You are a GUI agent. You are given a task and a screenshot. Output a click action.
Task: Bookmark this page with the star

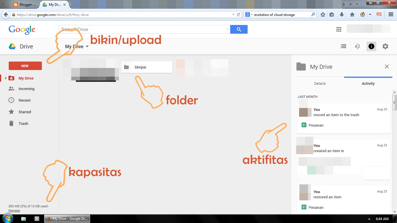coord(323,15)
